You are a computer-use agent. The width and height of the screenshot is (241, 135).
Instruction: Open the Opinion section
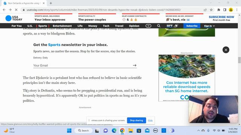coord(134,26)
